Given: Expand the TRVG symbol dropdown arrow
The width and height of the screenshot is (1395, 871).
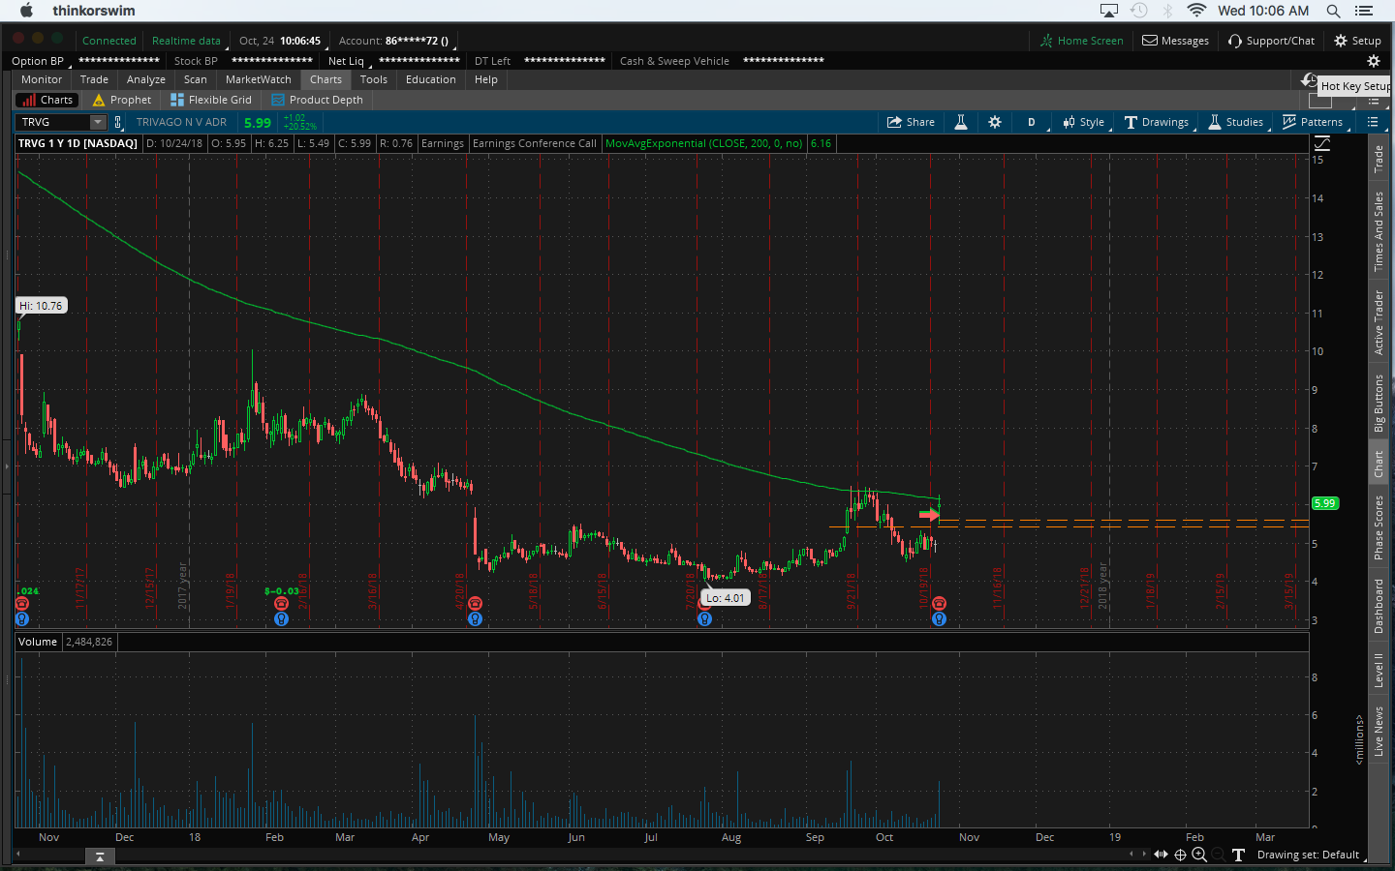Looking at the screenshot, I should (x=98, y=122).
